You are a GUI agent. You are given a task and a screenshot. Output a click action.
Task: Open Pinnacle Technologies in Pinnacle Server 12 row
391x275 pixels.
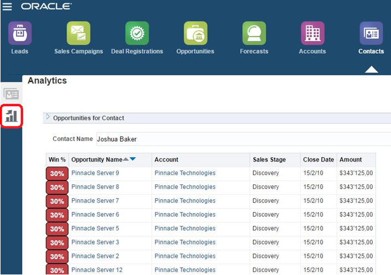pos(185,270)
